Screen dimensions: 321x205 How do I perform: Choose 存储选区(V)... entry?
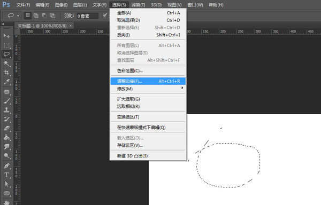coord(148,145)
